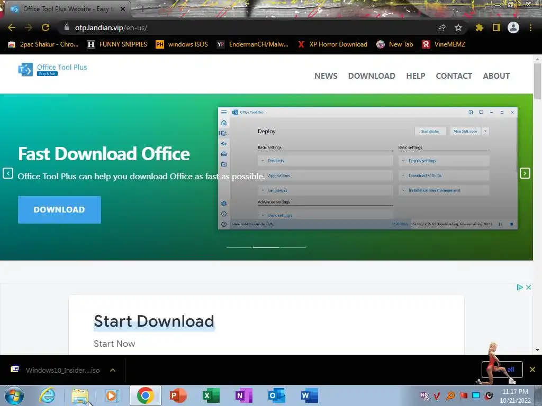The height and width of the screenshot is (406, 542).
Task: Open the DOWNLOAD menu item
Action: 372,76
